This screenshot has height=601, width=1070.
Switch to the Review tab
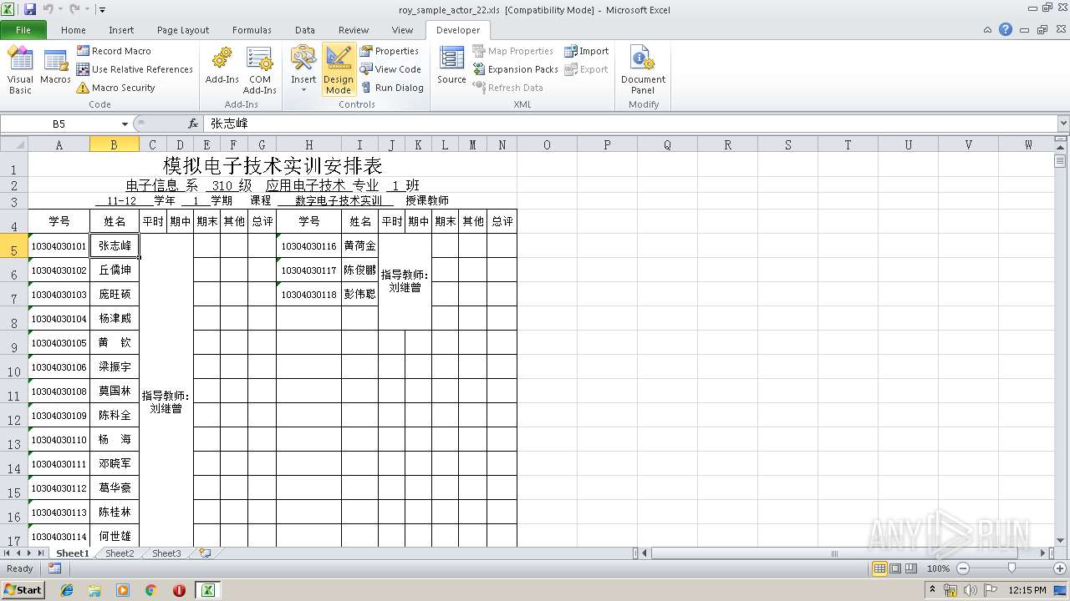point(354,30)
